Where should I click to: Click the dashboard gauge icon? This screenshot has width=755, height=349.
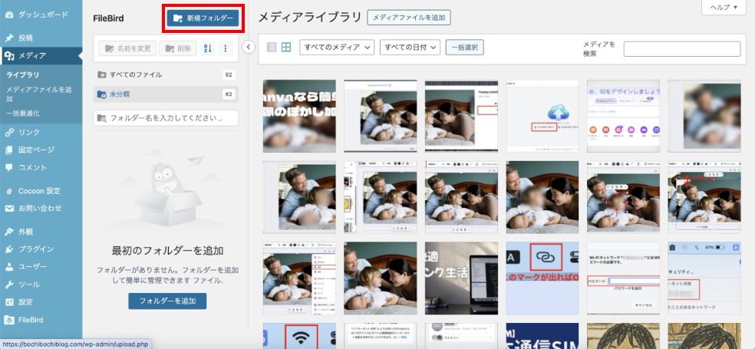click(9, 15)
